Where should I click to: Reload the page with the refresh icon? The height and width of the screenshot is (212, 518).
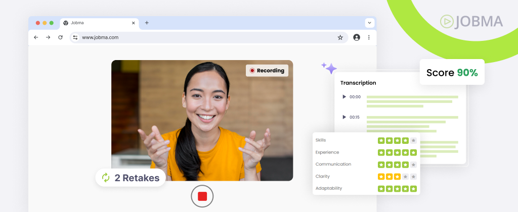(x=61, y=37)
